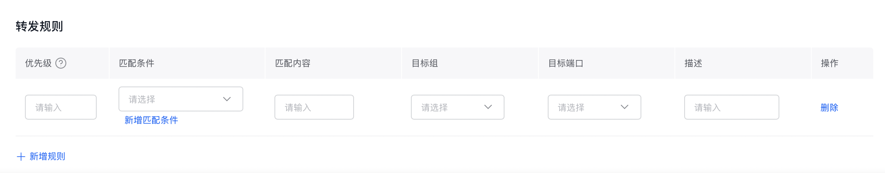
Task: Expand the 目标组 请选择 dropdown
Action: (448, 107)
